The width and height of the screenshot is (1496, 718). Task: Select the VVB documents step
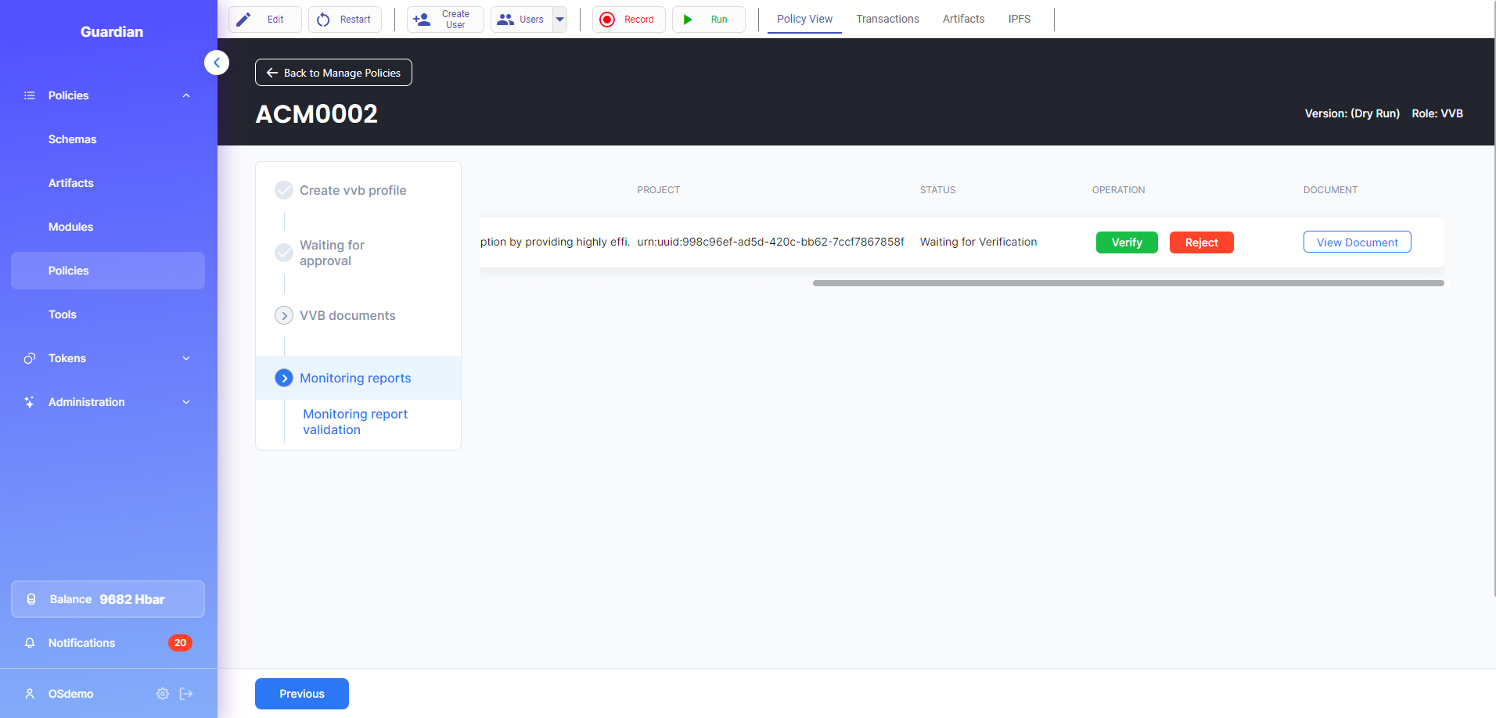click(x=347, y=315)
